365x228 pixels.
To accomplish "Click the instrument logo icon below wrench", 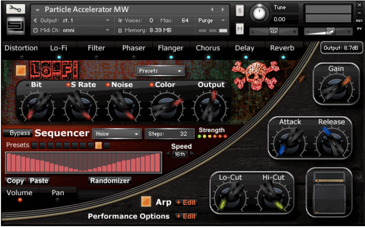I will (x=16, y=26).
